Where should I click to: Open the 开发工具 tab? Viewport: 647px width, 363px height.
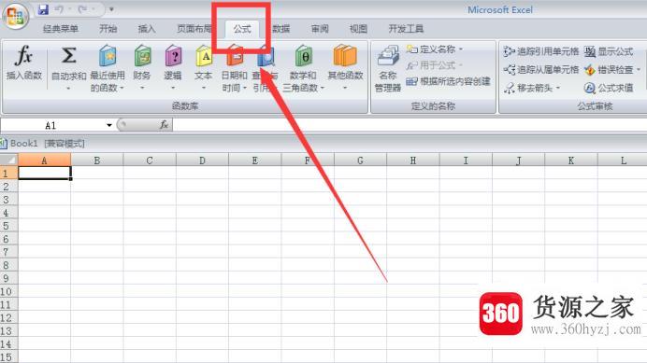(406, 29)
